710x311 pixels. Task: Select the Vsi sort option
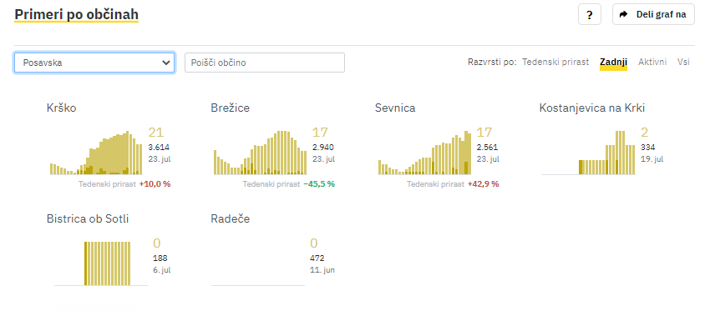click(x=683, y=62)
